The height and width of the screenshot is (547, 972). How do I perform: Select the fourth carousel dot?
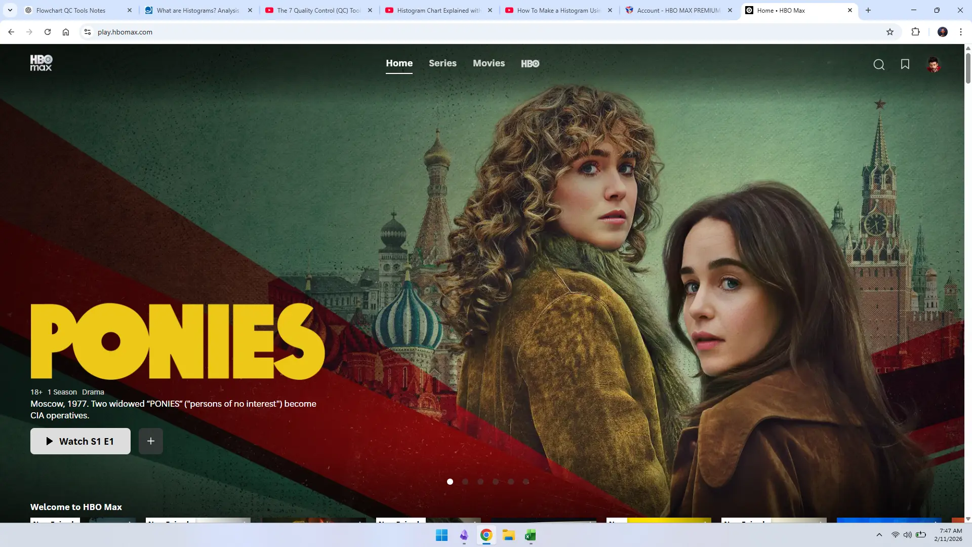[496, 482]
